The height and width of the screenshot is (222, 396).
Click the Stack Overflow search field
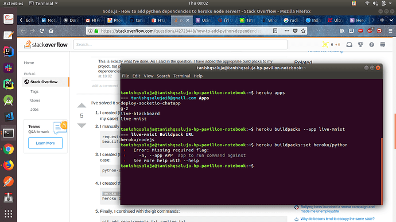point(180,45)
